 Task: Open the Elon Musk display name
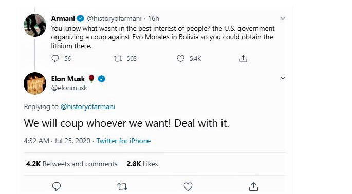[68, 79]
